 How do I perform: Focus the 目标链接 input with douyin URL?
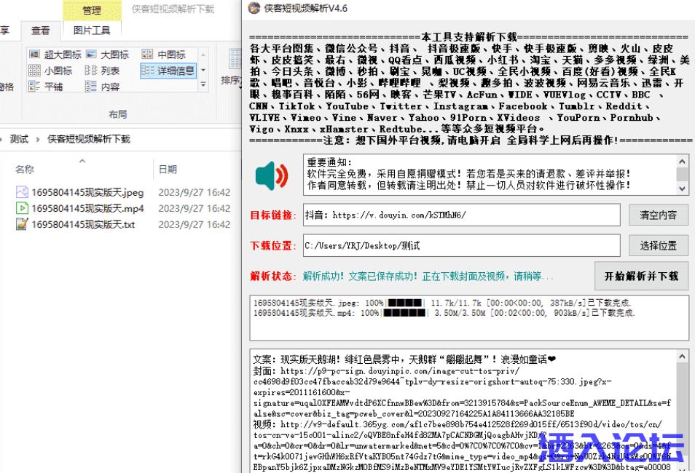461,215
